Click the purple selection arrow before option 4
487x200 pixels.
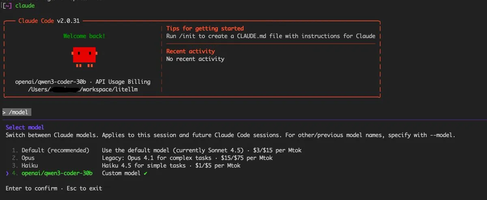tap(7, 173)
